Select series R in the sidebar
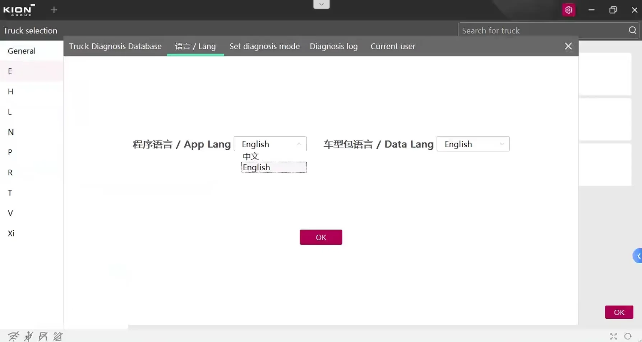The image size is (642, 342). [x=32, y=173]
